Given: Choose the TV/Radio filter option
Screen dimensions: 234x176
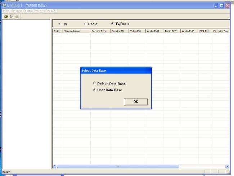Looking at the screenshot, I should [x=113, y=24].
